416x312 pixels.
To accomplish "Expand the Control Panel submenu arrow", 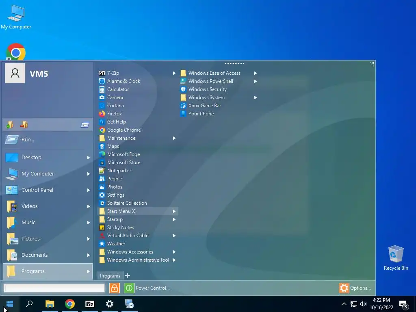I will click(88, 190).
